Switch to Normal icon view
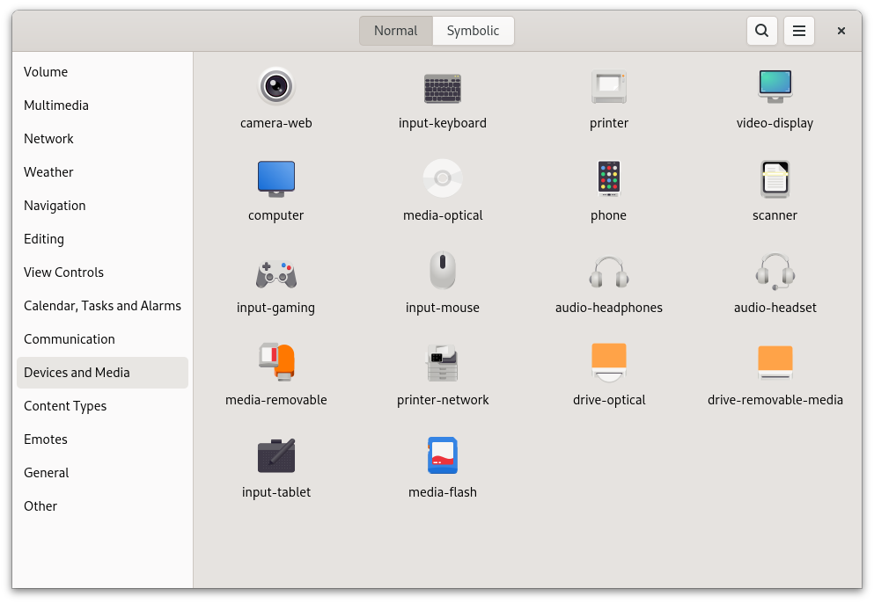Screen dimensions: 874x603 click(395, 31)
